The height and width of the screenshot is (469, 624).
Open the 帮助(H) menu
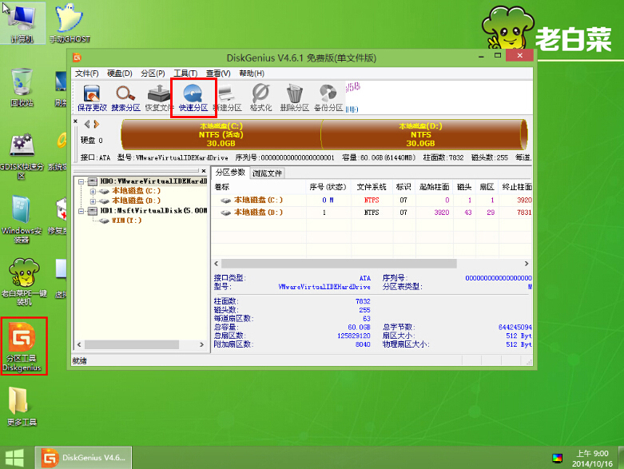click(252, 74)
